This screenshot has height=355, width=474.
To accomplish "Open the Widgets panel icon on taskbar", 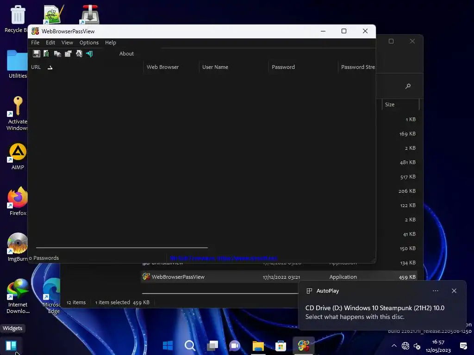I will point(11,345).
